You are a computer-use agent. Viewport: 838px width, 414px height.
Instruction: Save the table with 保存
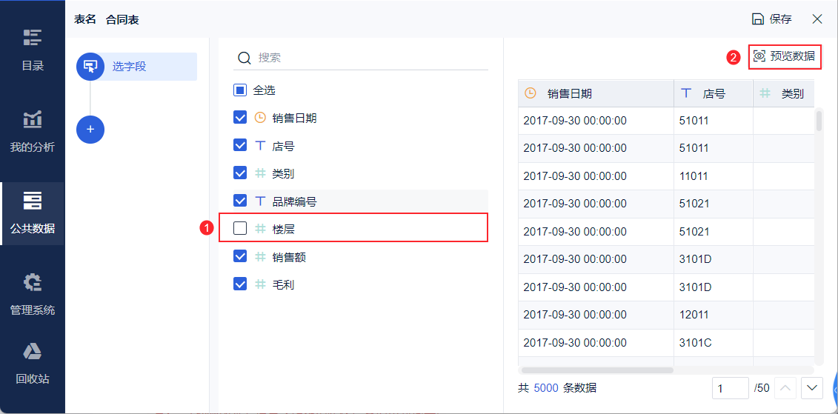click(x=772, y=19)
